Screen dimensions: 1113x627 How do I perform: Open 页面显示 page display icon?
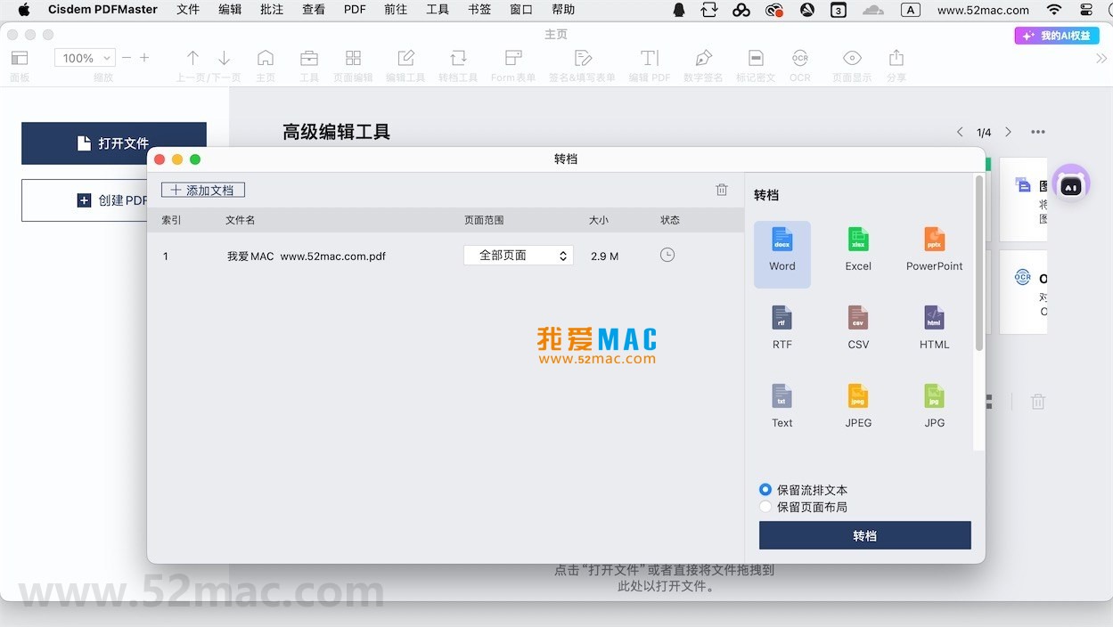[852, 58]
